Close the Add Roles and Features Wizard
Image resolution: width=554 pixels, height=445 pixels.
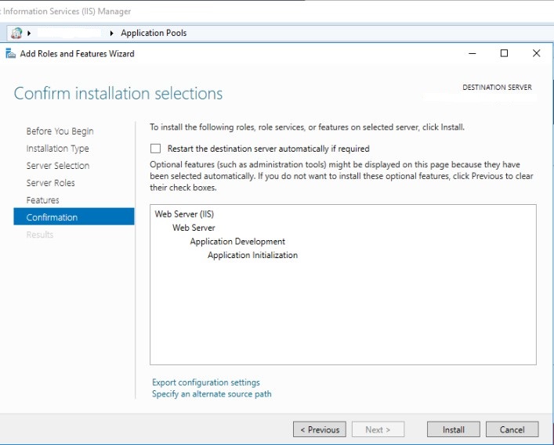[536, 54]
